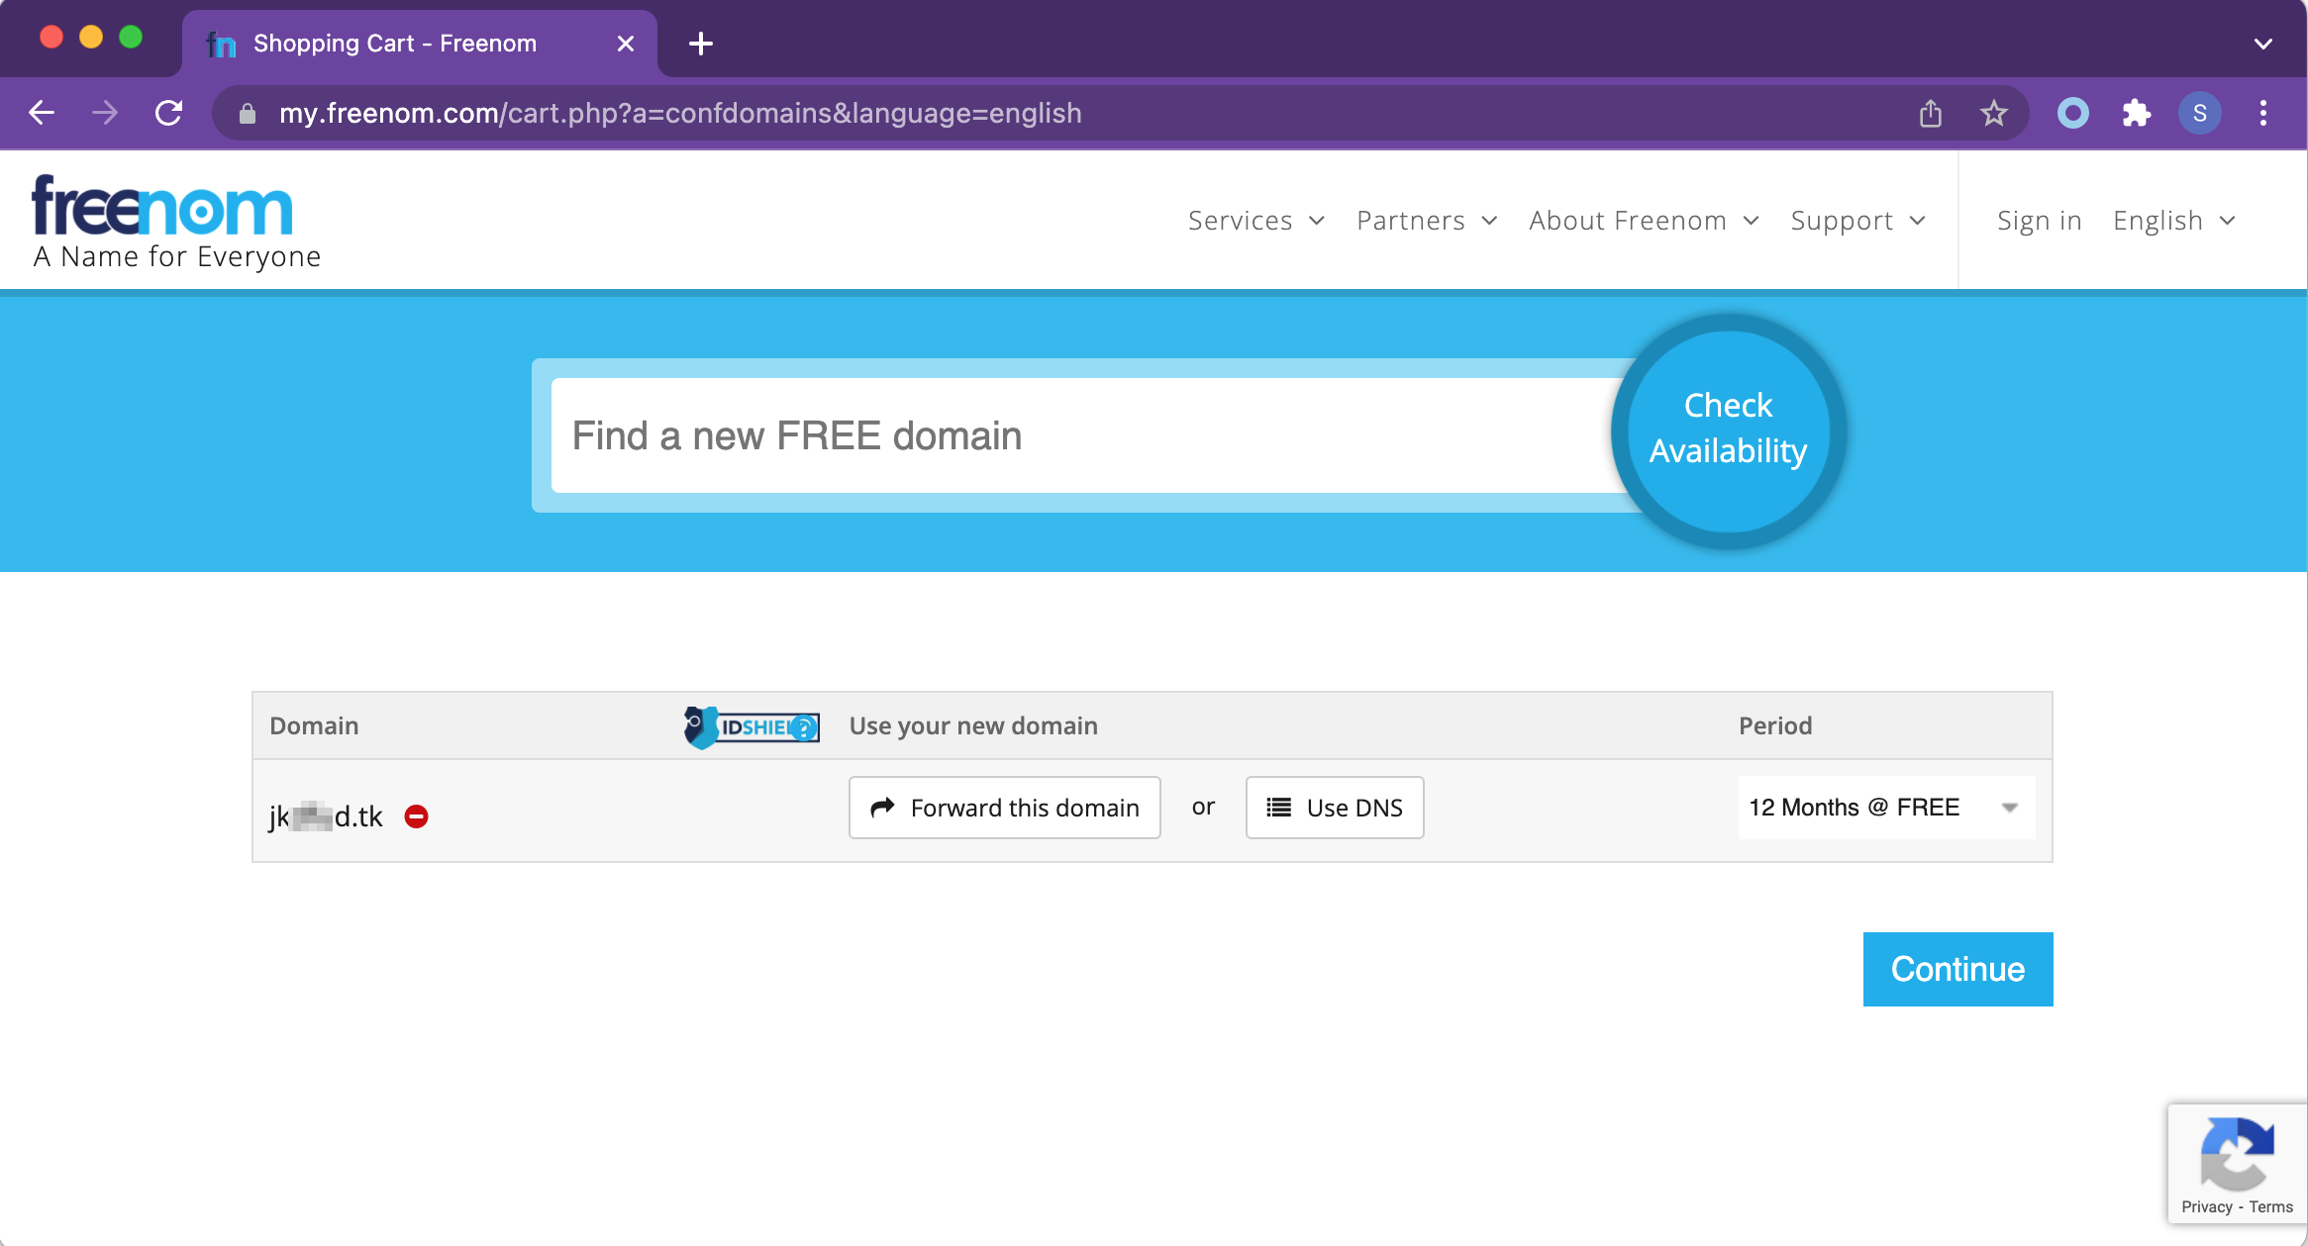Open the reCAPTCHA Terms link
The width and height of the screenshot is (2308, 1246).
[2270, 1207]
